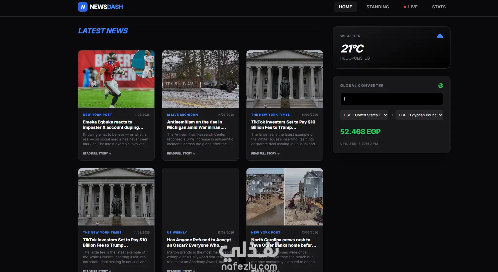Open the North Carolina beach houses image
This screenshot has height=272, width=498.
pyautogui.click(x=285, y=197)
